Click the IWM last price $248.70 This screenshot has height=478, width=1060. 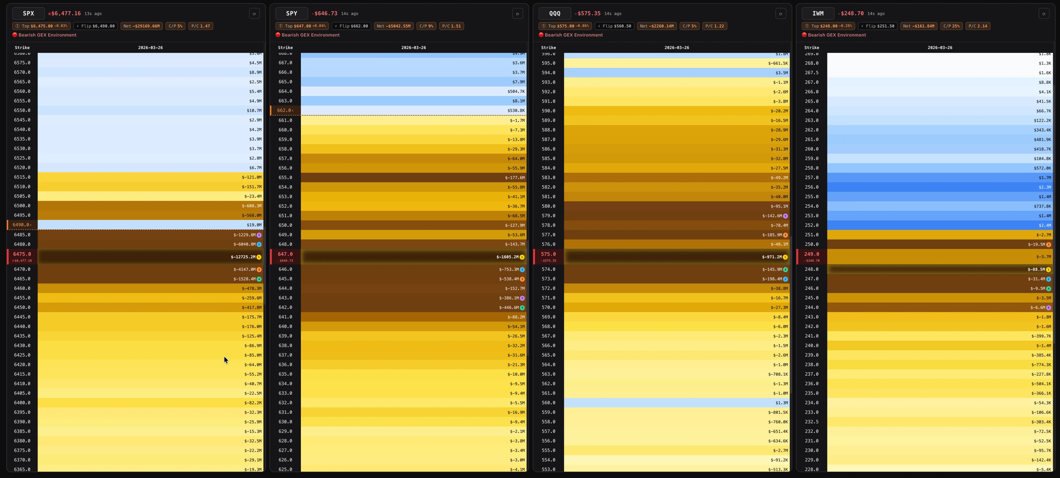point(852,14)
